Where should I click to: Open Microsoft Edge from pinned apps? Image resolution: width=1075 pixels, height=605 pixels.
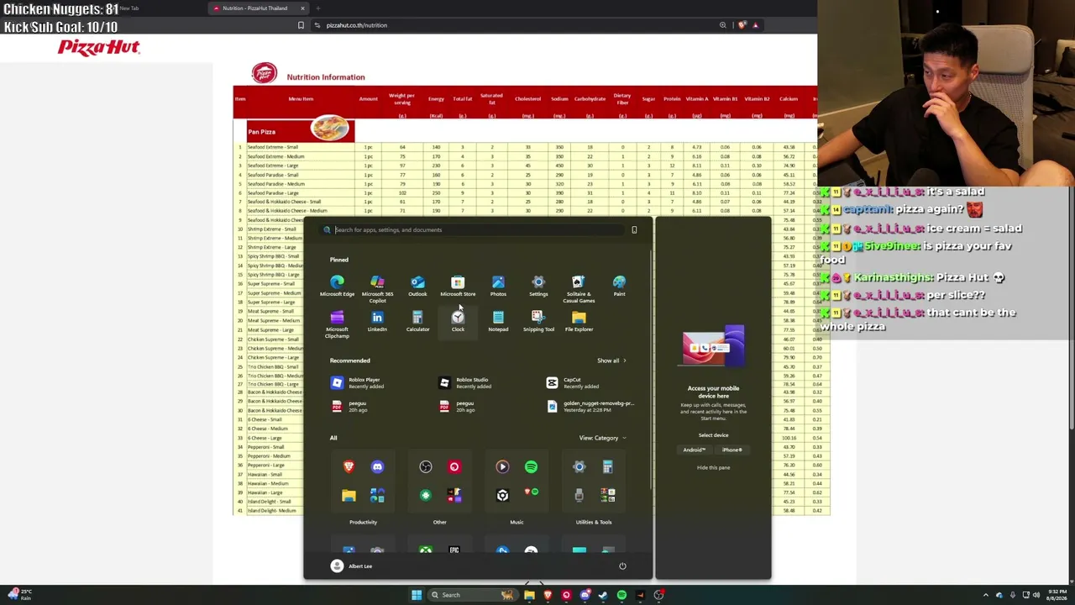click(337, 286)
